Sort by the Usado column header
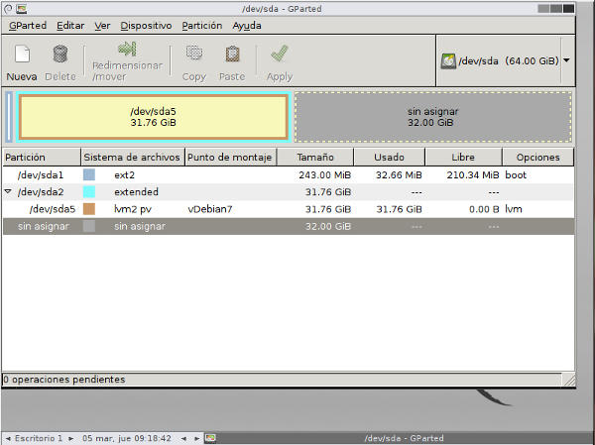 389,157
